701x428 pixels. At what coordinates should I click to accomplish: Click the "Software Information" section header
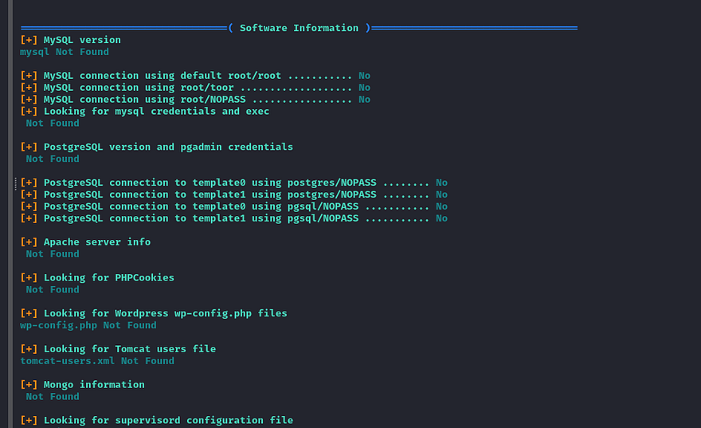pos(299,28)
